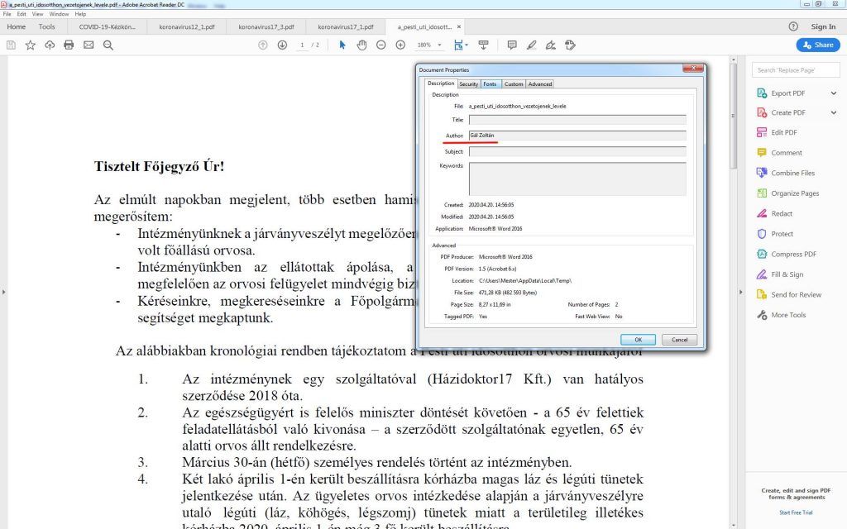Open the Advanced tab in Document Properties
Viewport: 847px width, 529px height.
pos(540,84)
